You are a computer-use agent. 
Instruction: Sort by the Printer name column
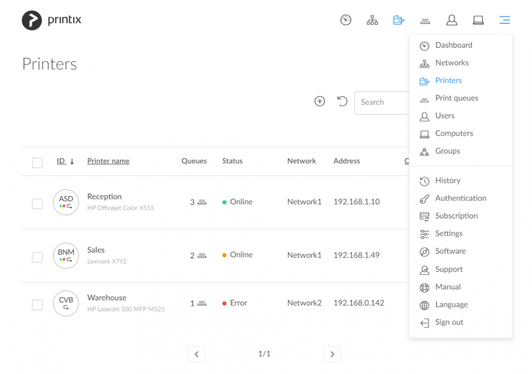[108, 161]
